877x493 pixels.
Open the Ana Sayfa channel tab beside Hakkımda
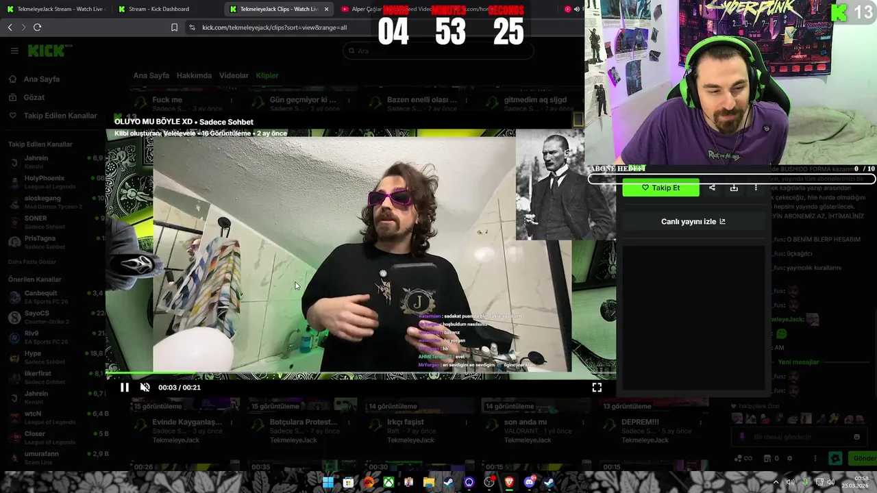[151, 75]
